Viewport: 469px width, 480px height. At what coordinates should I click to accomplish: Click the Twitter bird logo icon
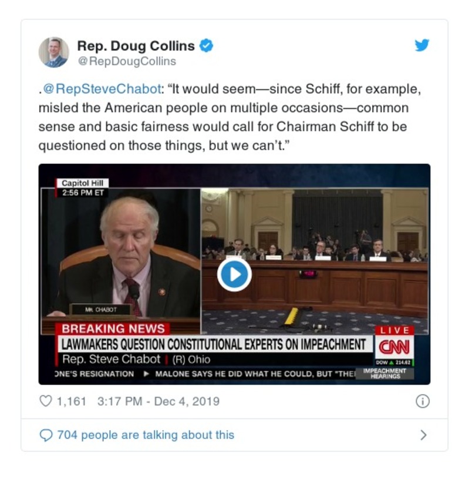(x=421, y=45)
